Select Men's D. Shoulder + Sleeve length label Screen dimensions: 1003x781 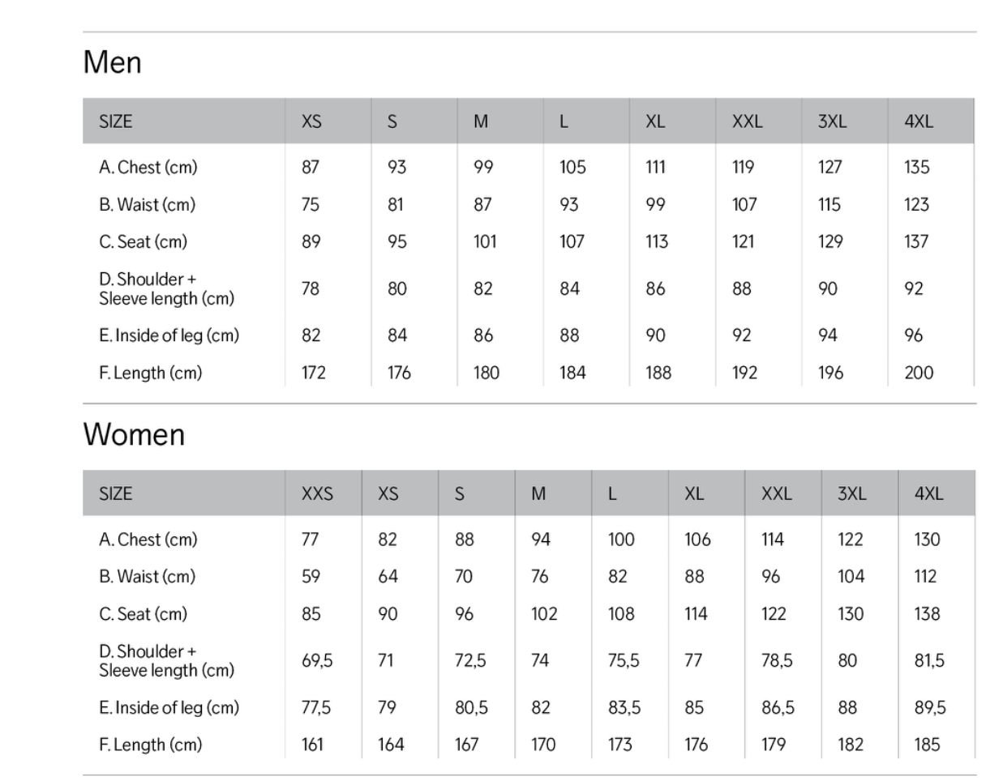tap(166, 289)
